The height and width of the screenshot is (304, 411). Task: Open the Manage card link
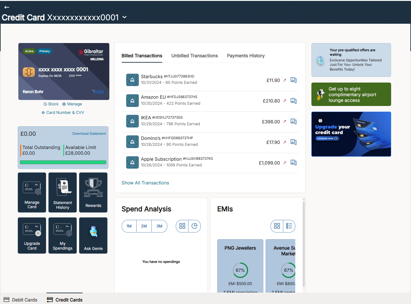pos(72,104)
